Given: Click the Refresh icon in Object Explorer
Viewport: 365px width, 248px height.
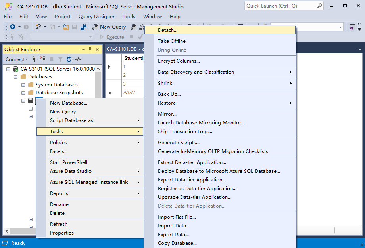Looking at the screenshot, I should (x=69, y=59).
